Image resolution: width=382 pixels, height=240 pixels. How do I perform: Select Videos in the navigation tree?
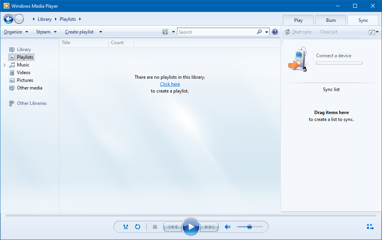click(x=23, y=73)
